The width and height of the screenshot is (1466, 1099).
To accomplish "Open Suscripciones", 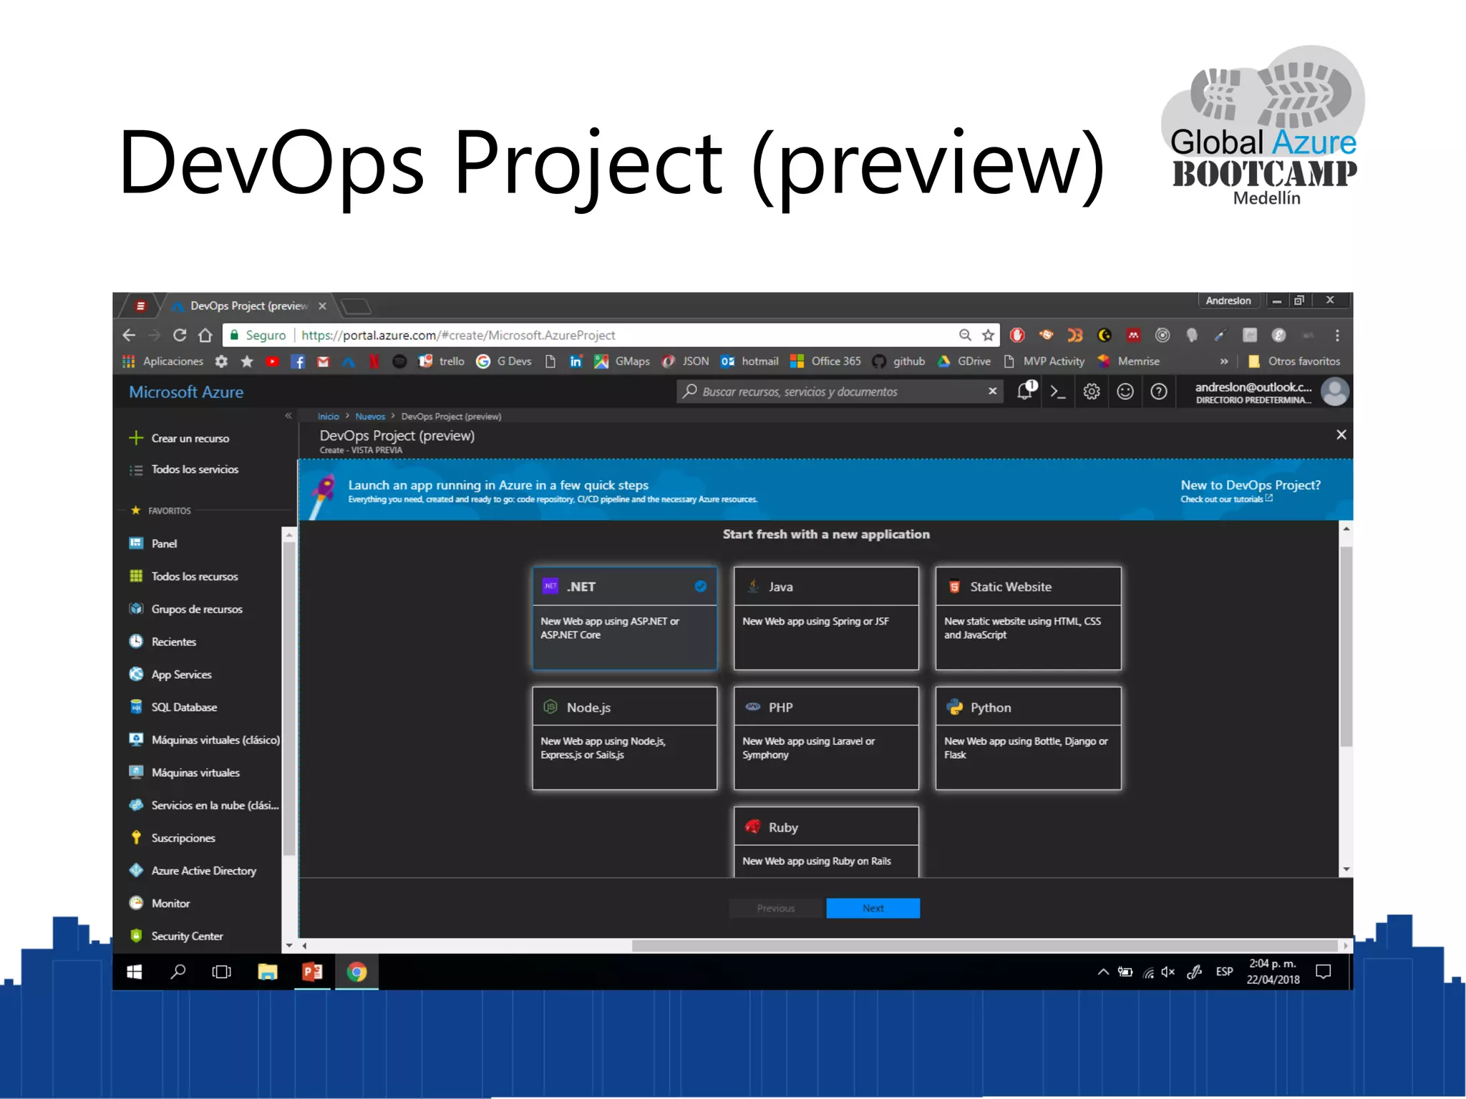I will click(172, 838).
